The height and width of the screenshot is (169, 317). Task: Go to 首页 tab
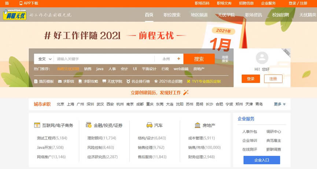149,15
